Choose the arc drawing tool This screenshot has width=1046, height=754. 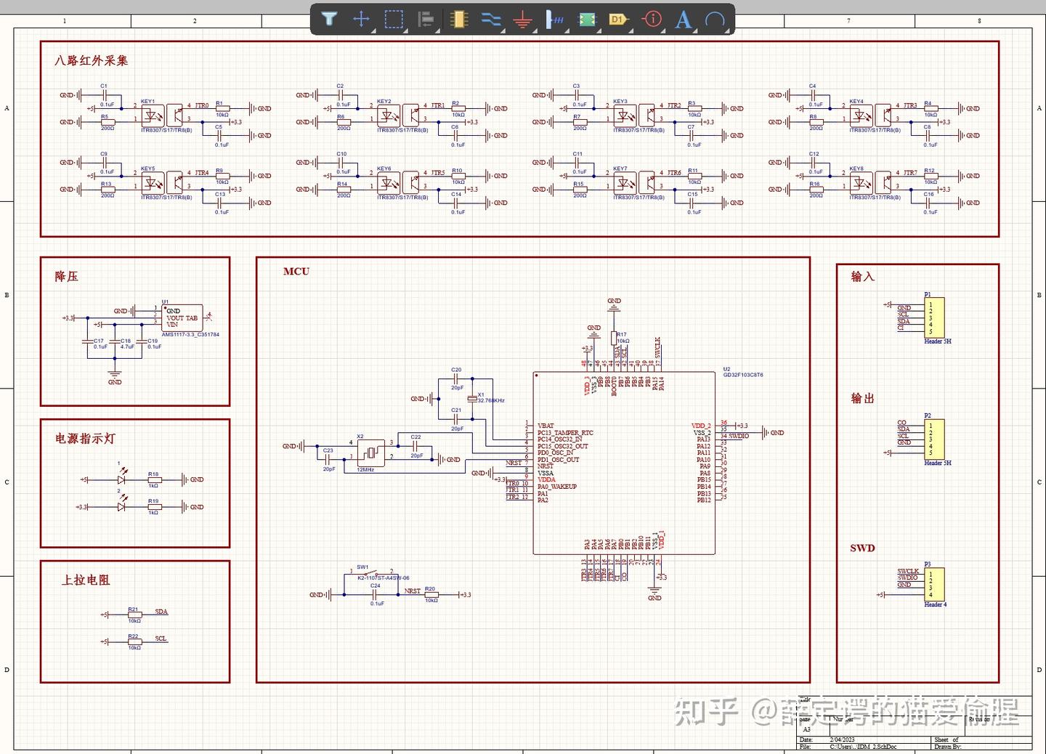pyautogui.click(x=715, y=19)
